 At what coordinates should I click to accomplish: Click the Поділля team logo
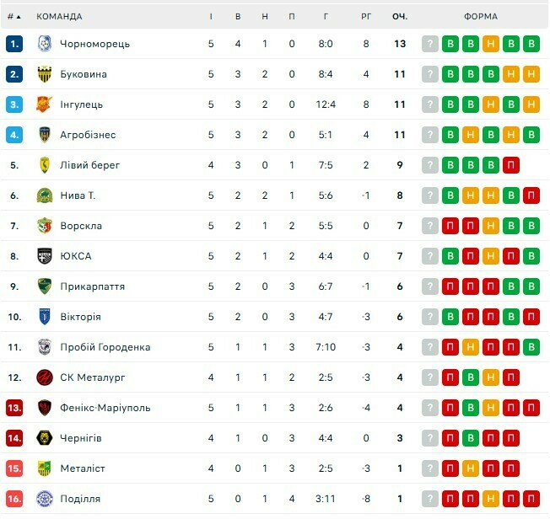tap(45, 499)
